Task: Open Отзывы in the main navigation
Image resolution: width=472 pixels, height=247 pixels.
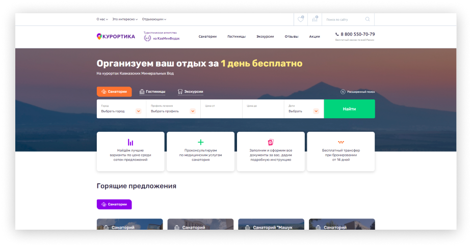Action: point(292,37)
